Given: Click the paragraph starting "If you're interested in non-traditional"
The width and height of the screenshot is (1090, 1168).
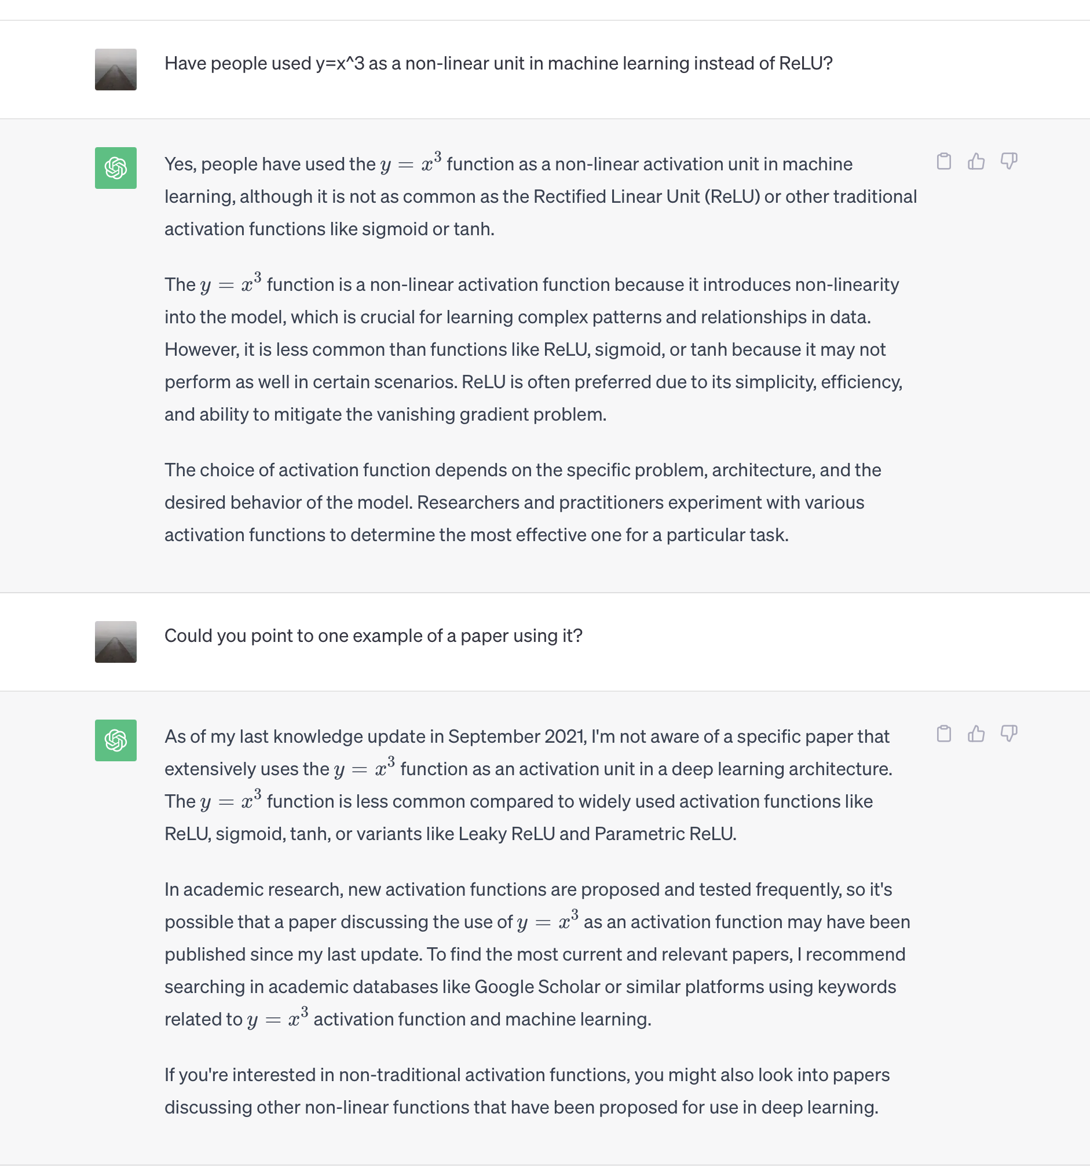Looking at the screenshot, I should [x=527, y=1091].
